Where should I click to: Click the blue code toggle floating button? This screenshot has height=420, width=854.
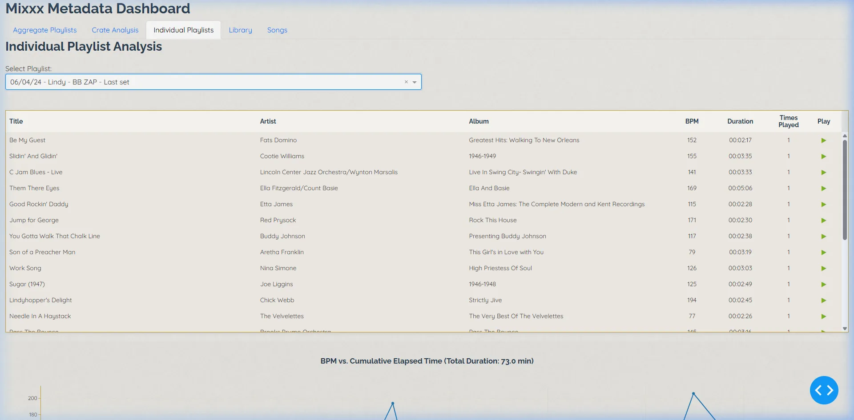(824, 390)
